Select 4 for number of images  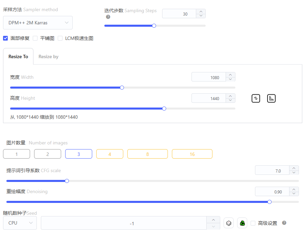[110, 154]
